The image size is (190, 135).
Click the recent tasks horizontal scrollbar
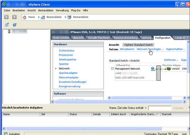pyautogui.click(x=84, y=128)
